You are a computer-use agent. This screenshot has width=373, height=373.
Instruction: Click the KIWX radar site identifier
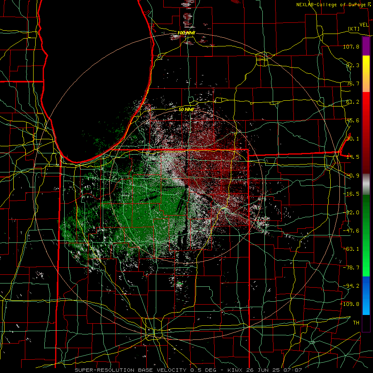[235, 370]
